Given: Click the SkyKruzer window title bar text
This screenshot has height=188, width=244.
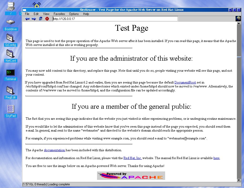Looking at the screenshot, I should tap(132, 10).
